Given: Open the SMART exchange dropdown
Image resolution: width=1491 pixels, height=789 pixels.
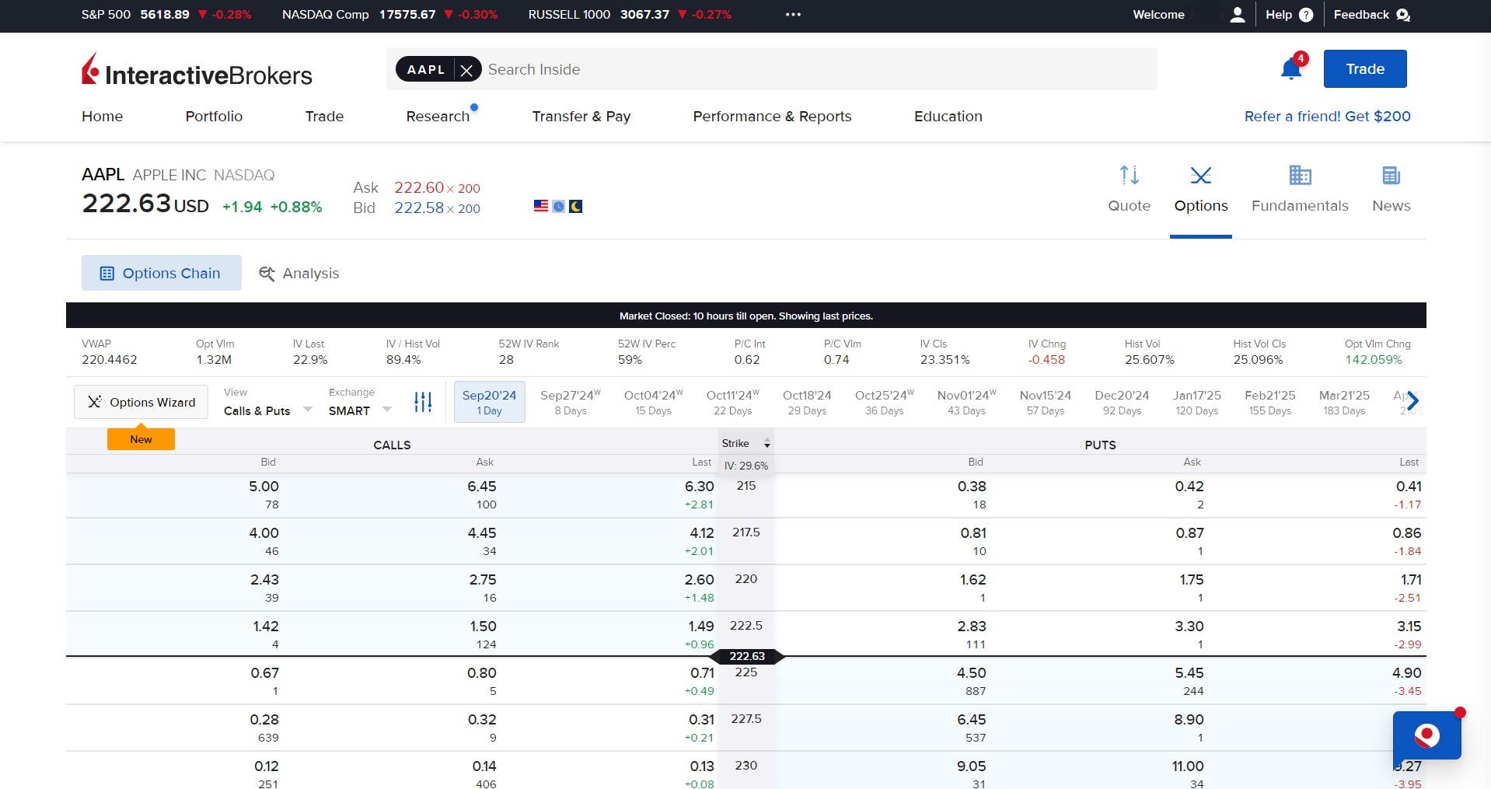Looking at the screenshot, I should click(359, 410).
